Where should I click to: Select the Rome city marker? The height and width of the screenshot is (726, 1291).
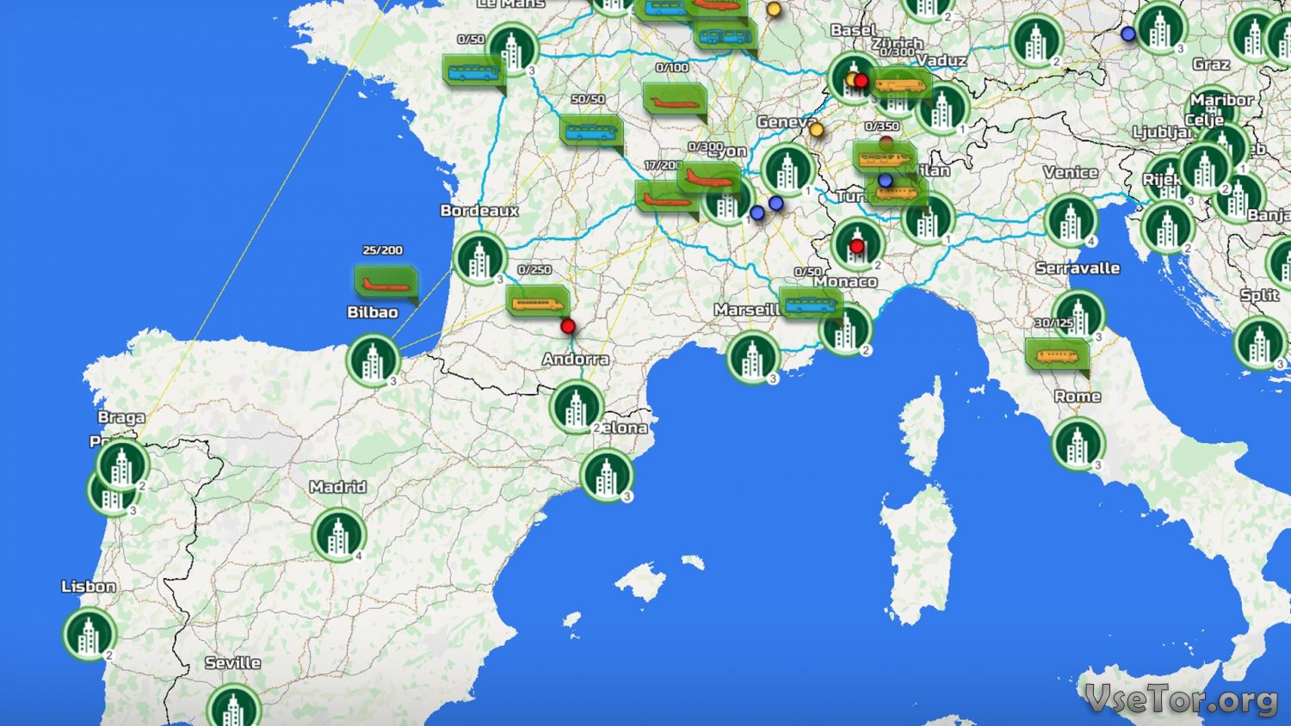coord(1077,443)
